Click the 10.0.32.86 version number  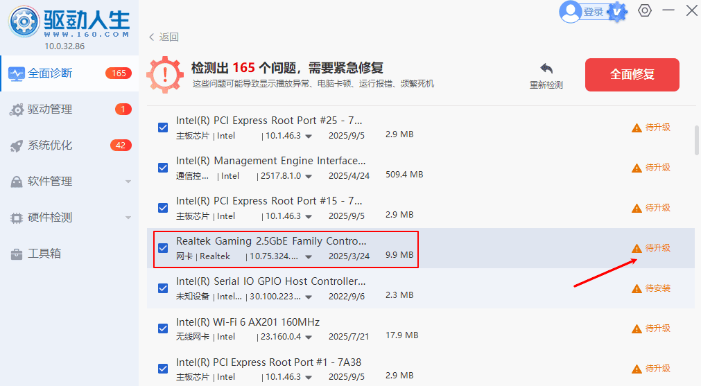tap(64, 46)
